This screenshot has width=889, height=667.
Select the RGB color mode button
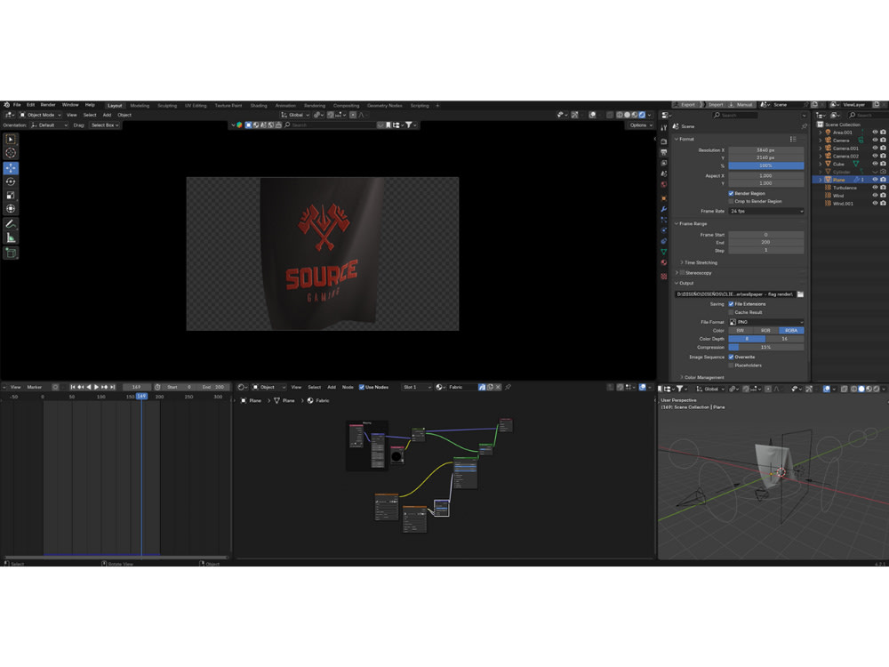[765, 331]
